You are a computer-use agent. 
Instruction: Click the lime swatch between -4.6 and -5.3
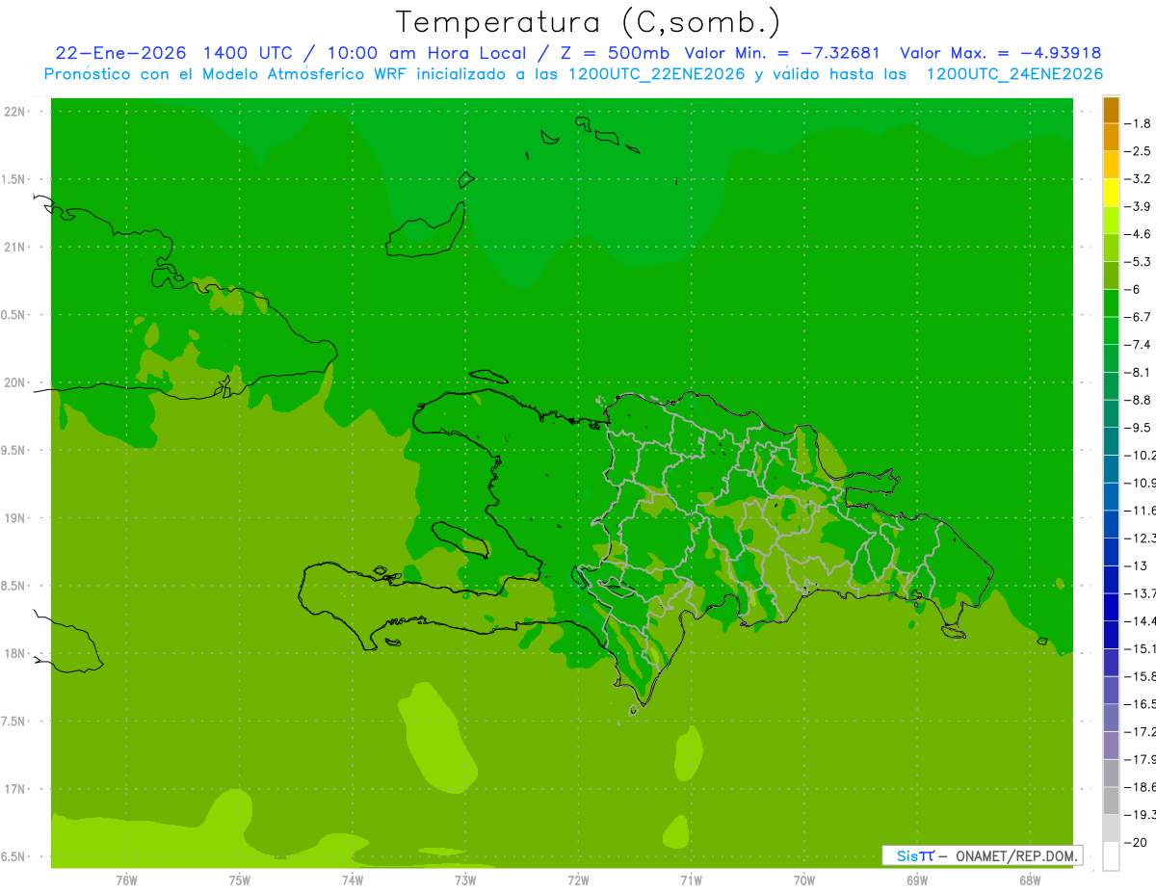[1111, 248]
